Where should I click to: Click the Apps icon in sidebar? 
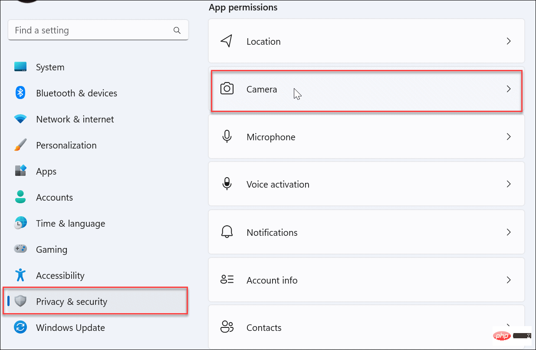tap(20, 171)
